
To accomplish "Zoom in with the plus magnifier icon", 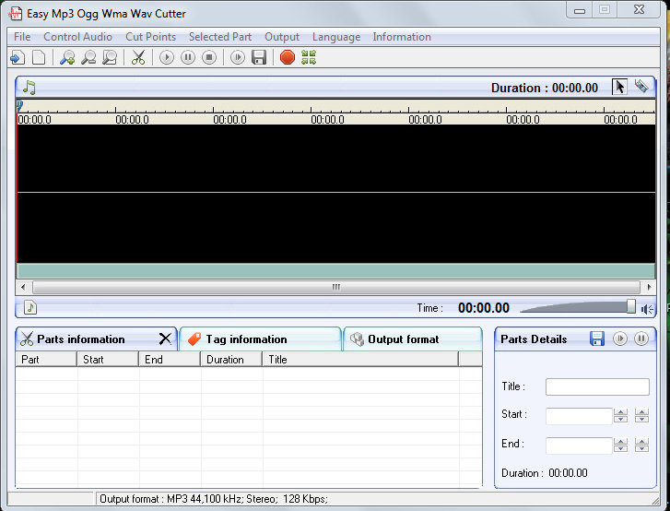I will pos(67,57).
